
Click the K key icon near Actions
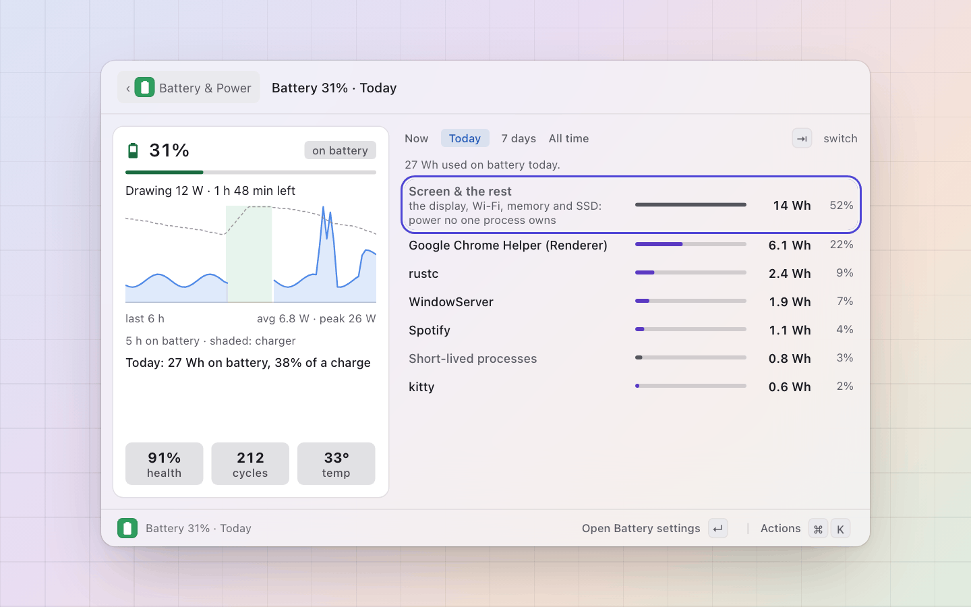point(840,529)
